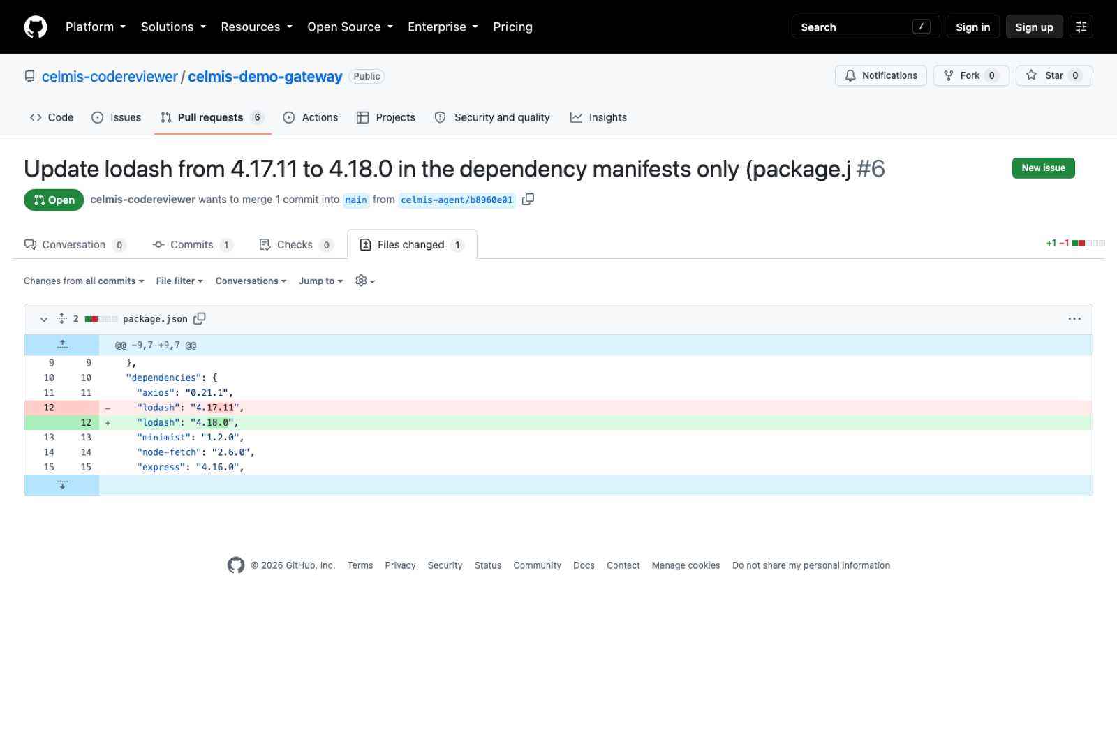Expand all lines in package.json
Image resolution: width=1117 pixels, height=744 pixels.
coord(62,319)
